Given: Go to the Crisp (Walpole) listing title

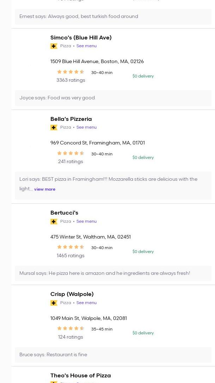Looking at the screenshot, I should [x=72, y=294].
